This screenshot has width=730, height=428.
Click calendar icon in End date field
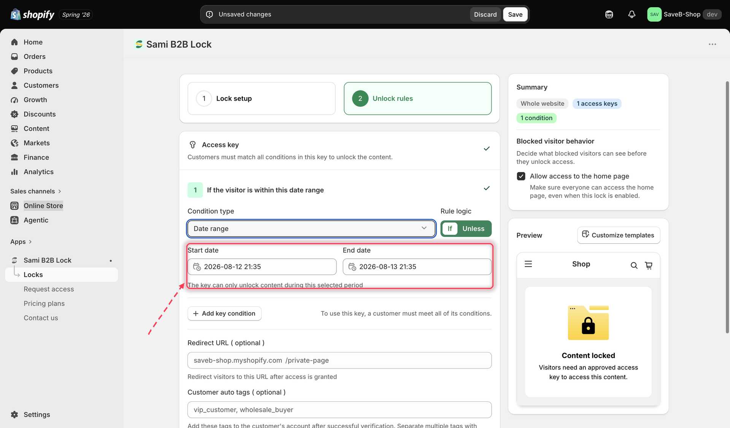352,267
